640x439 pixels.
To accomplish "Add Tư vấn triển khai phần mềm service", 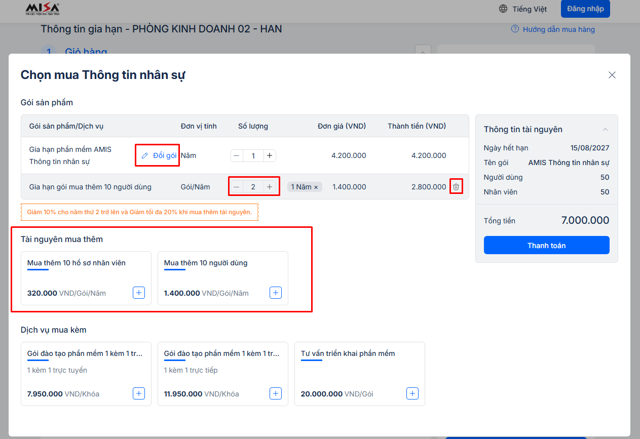I will click(412, 393).
